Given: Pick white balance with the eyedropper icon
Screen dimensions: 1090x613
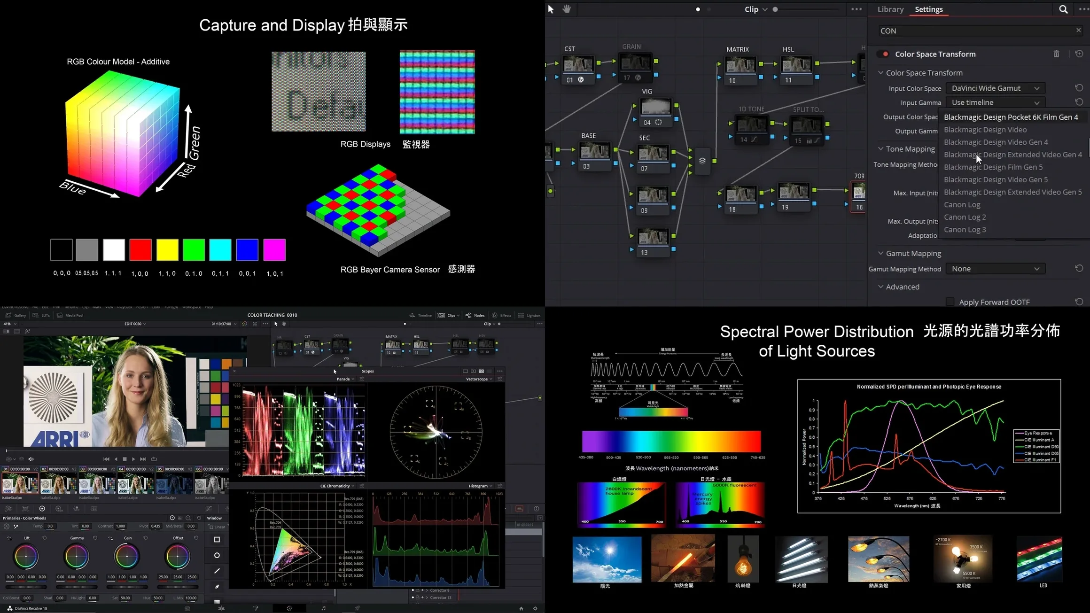Looking at the screenshot, I should click(16, 526).
